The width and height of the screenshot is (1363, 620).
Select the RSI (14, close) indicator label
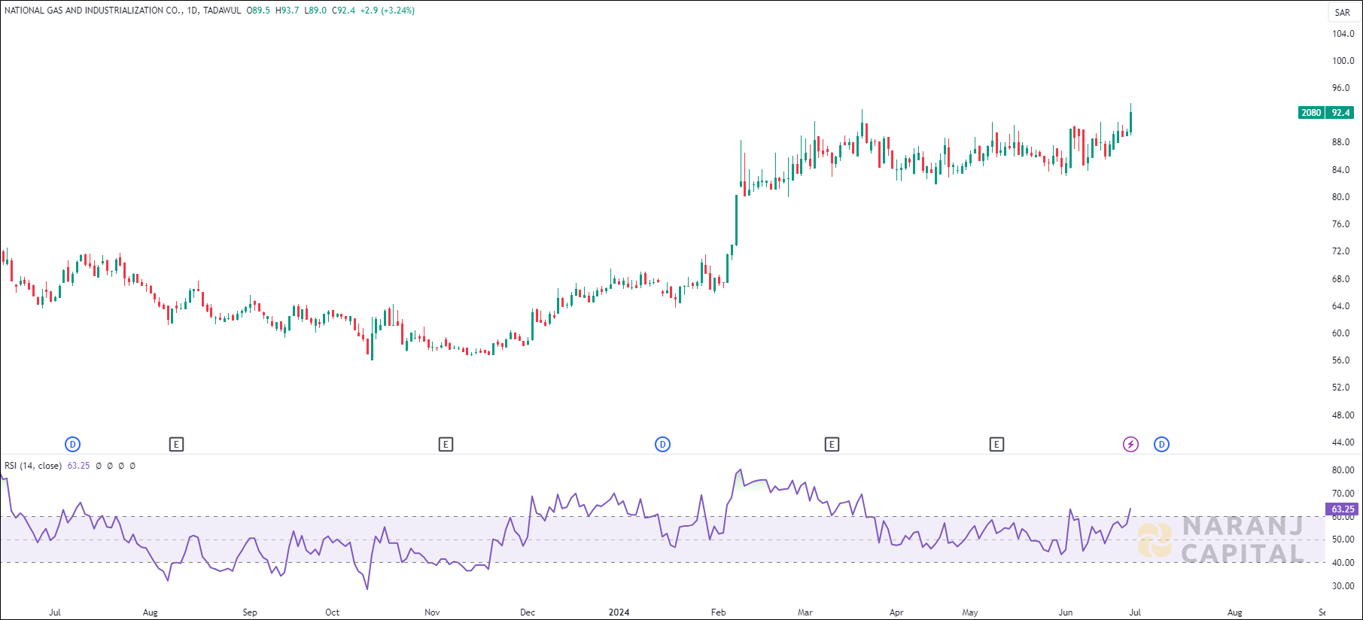pos(33,466)
